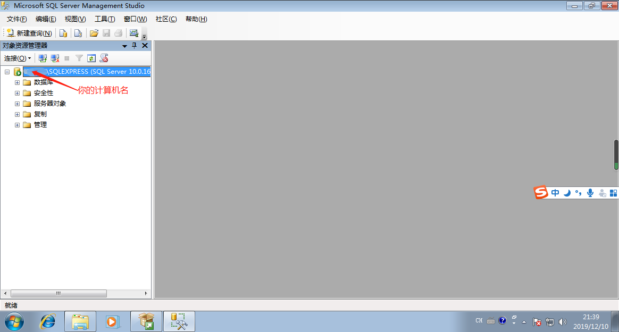Open a new database engine query

[63, 33]
